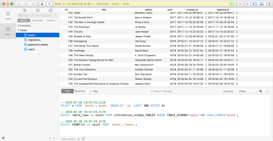Click the 1-178 of 178 rows status text
The image size is (273, 141).
pos(161,91)
